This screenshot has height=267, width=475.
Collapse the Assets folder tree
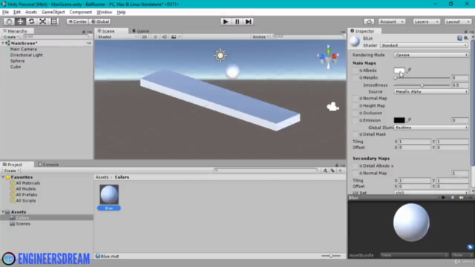(3, 212)
